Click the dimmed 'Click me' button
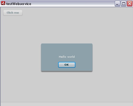 coord(13,13)
